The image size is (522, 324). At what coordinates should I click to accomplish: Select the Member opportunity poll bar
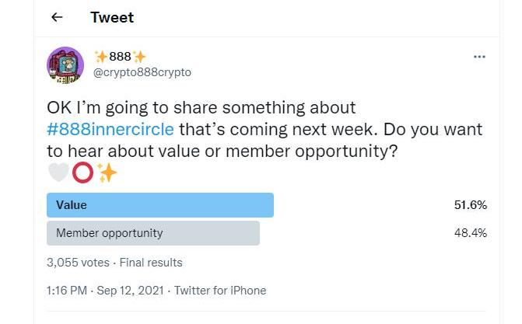tap(153, 233)
